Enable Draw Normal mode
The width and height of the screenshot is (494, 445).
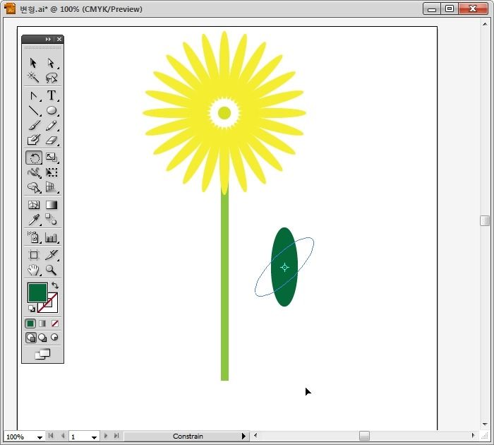[x=30, y=338]
